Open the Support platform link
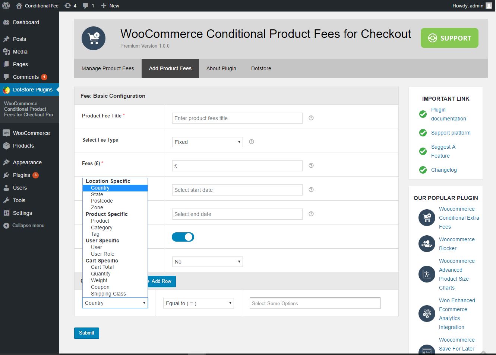Viewport: 496px width, 355px height. [451, 133]
